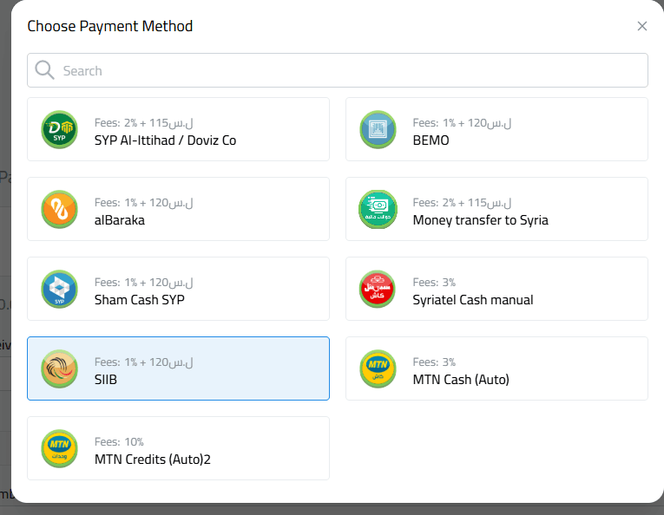664x515 pixels.
Task: Select the alBaraka payment option
Action: (x=178, y=209)
